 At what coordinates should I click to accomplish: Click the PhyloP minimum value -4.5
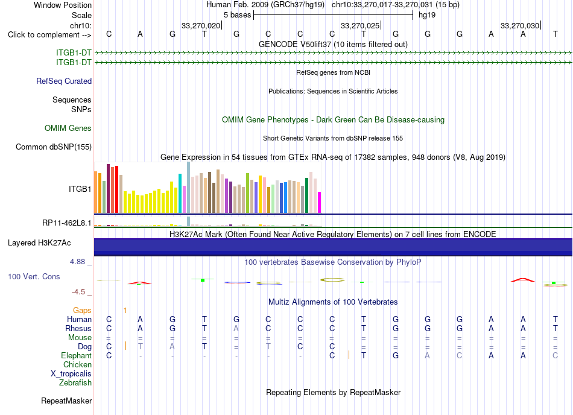click(78, 292)
